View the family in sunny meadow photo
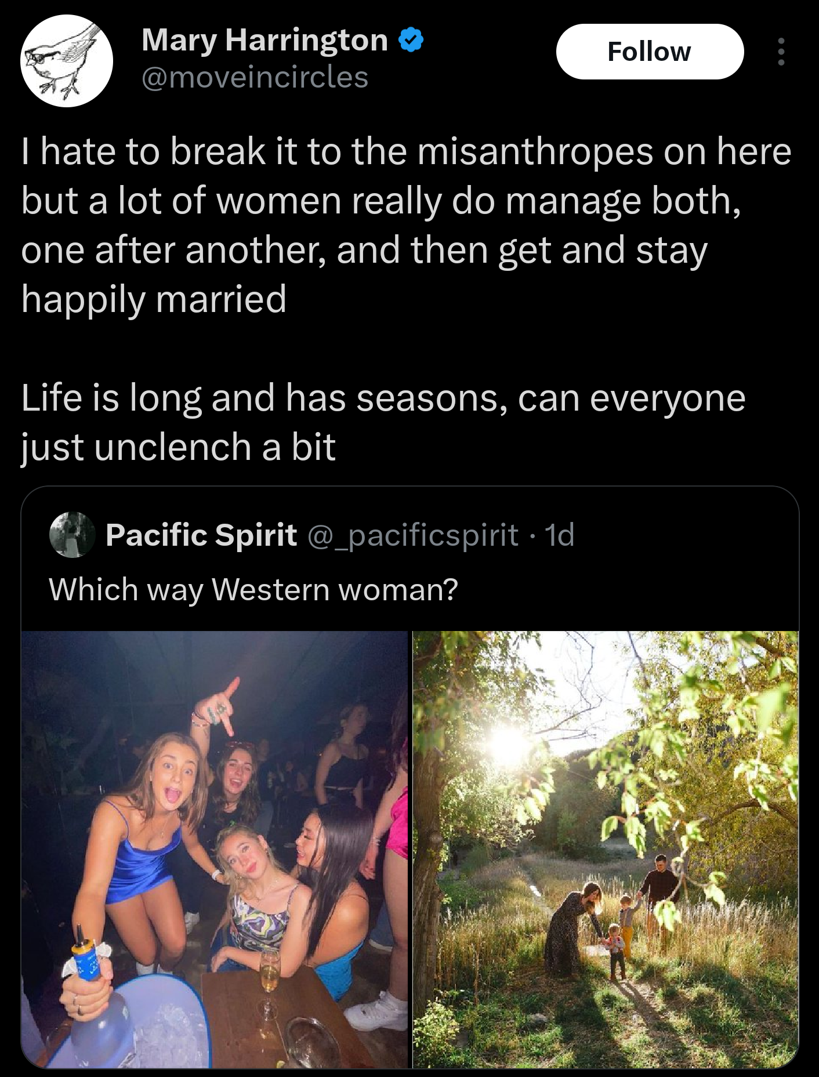 pyautogui.click(x=606, y=850)
